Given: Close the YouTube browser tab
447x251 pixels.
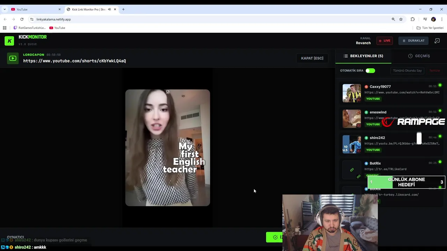Looking at the screenshot, I should click(59, 9).
